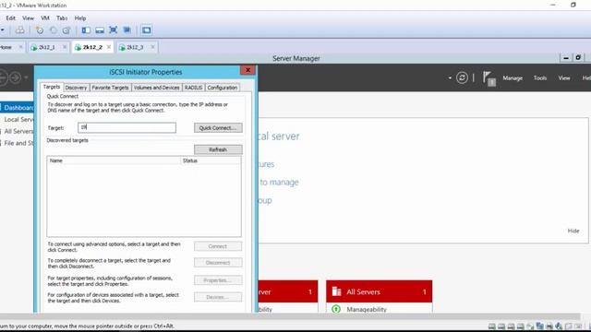Screen dimensions: 591x332
Task: Click inside the Target input field
Action: (127, 127)
